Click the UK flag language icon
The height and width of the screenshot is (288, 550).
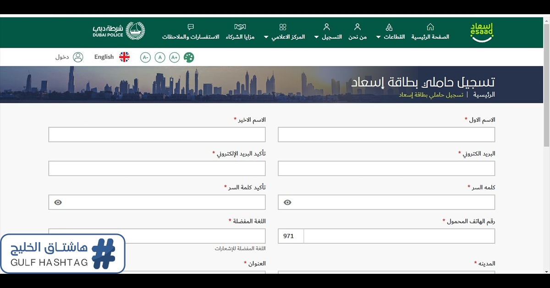click(x=124, y=57)
